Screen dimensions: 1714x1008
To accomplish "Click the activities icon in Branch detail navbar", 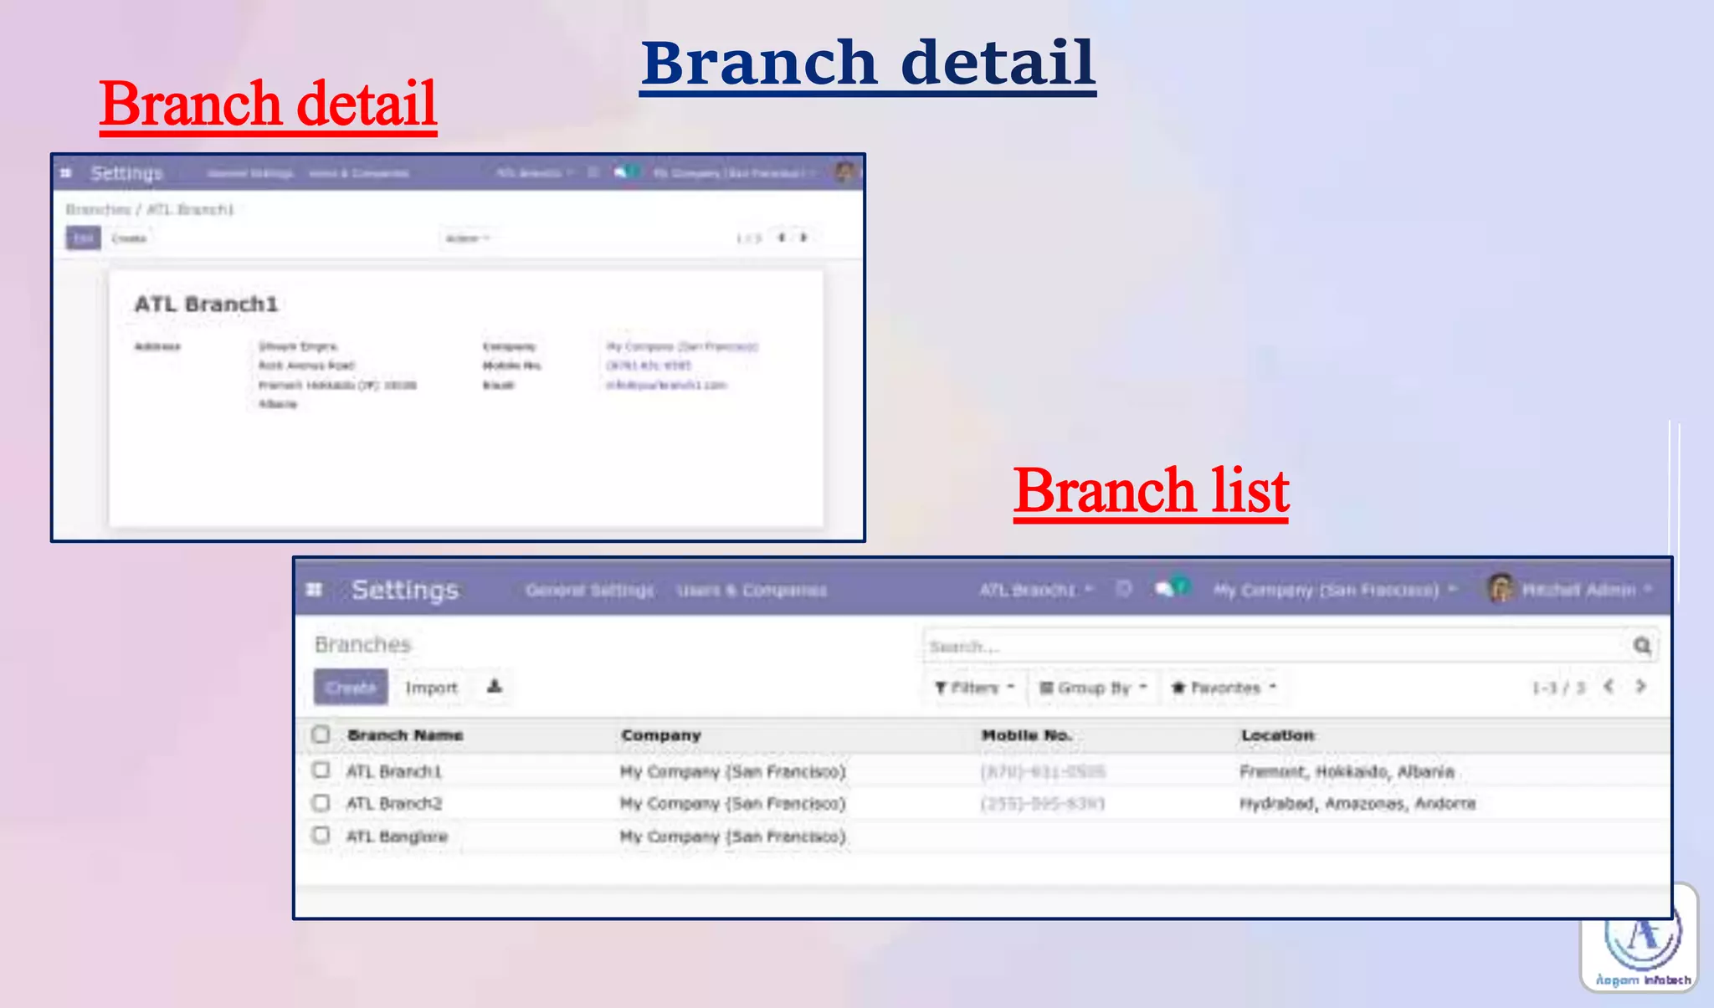I will pos(593,172).
